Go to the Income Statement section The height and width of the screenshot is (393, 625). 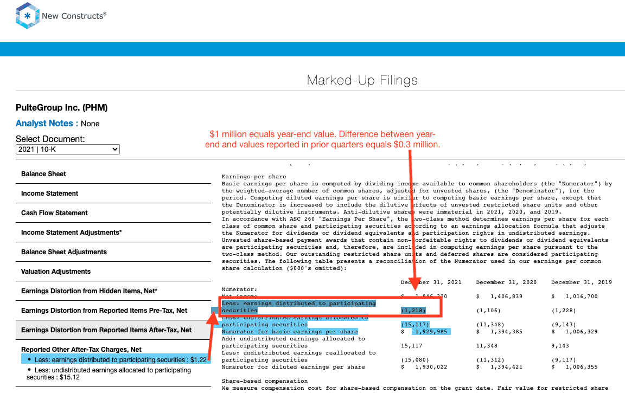(113, 194)
